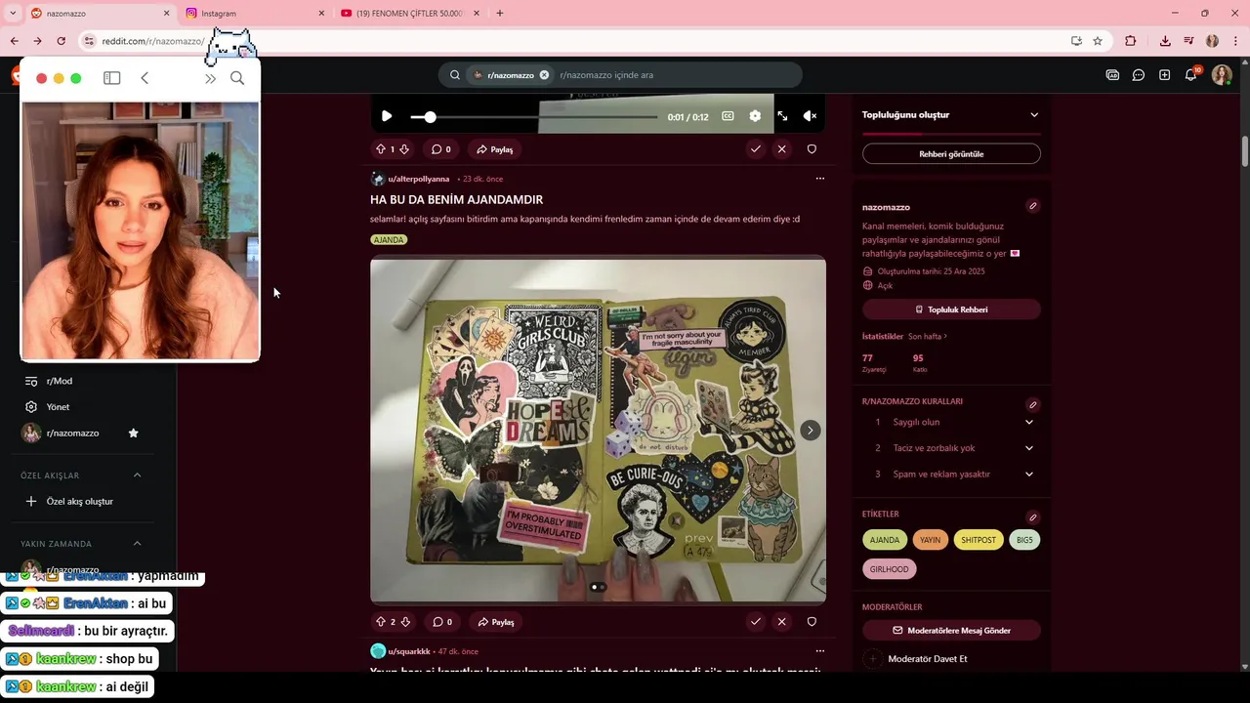The image size is (1250, 703).
Task: Open Son hafta statistics link
Action: 928,337
